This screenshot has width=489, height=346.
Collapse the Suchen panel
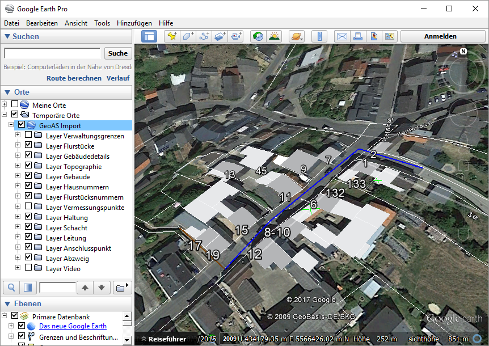point(7,36)
